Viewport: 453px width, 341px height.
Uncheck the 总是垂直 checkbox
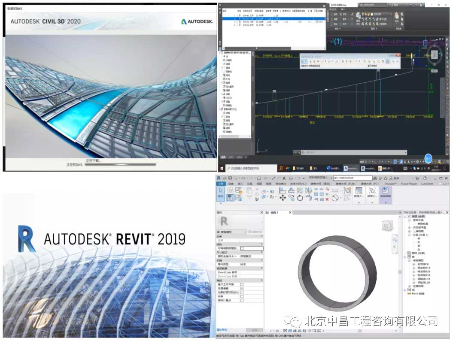[242, 289]
